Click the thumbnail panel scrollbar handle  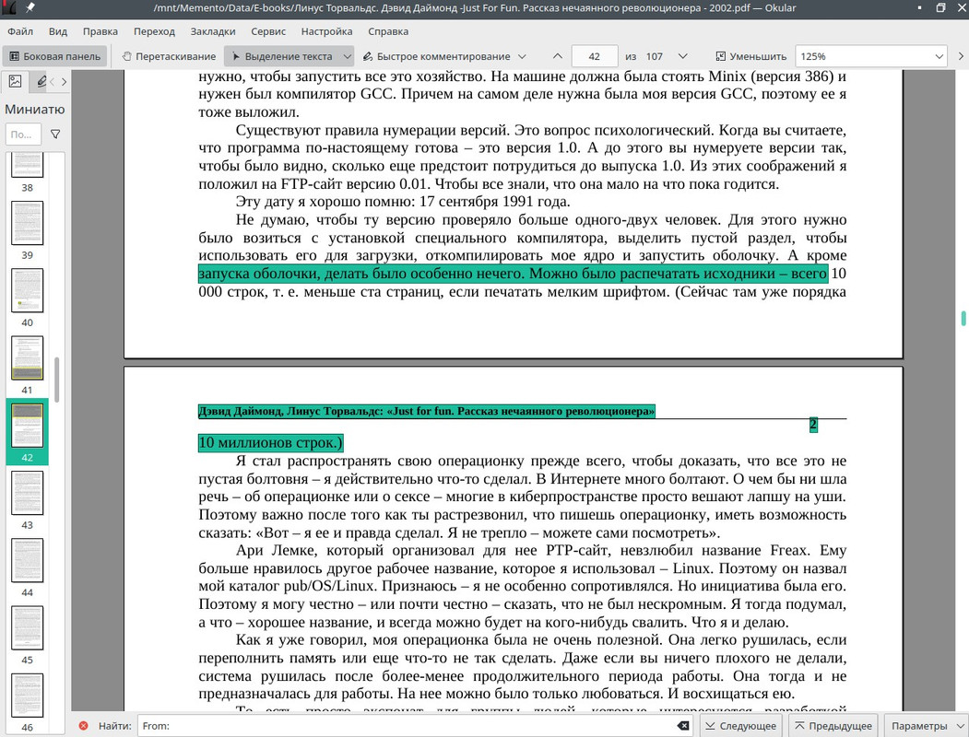57,380
